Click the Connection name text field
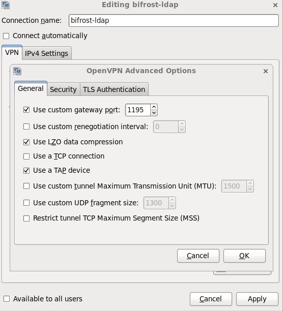Screen dimensions: 283x312 tap(174, 20)
